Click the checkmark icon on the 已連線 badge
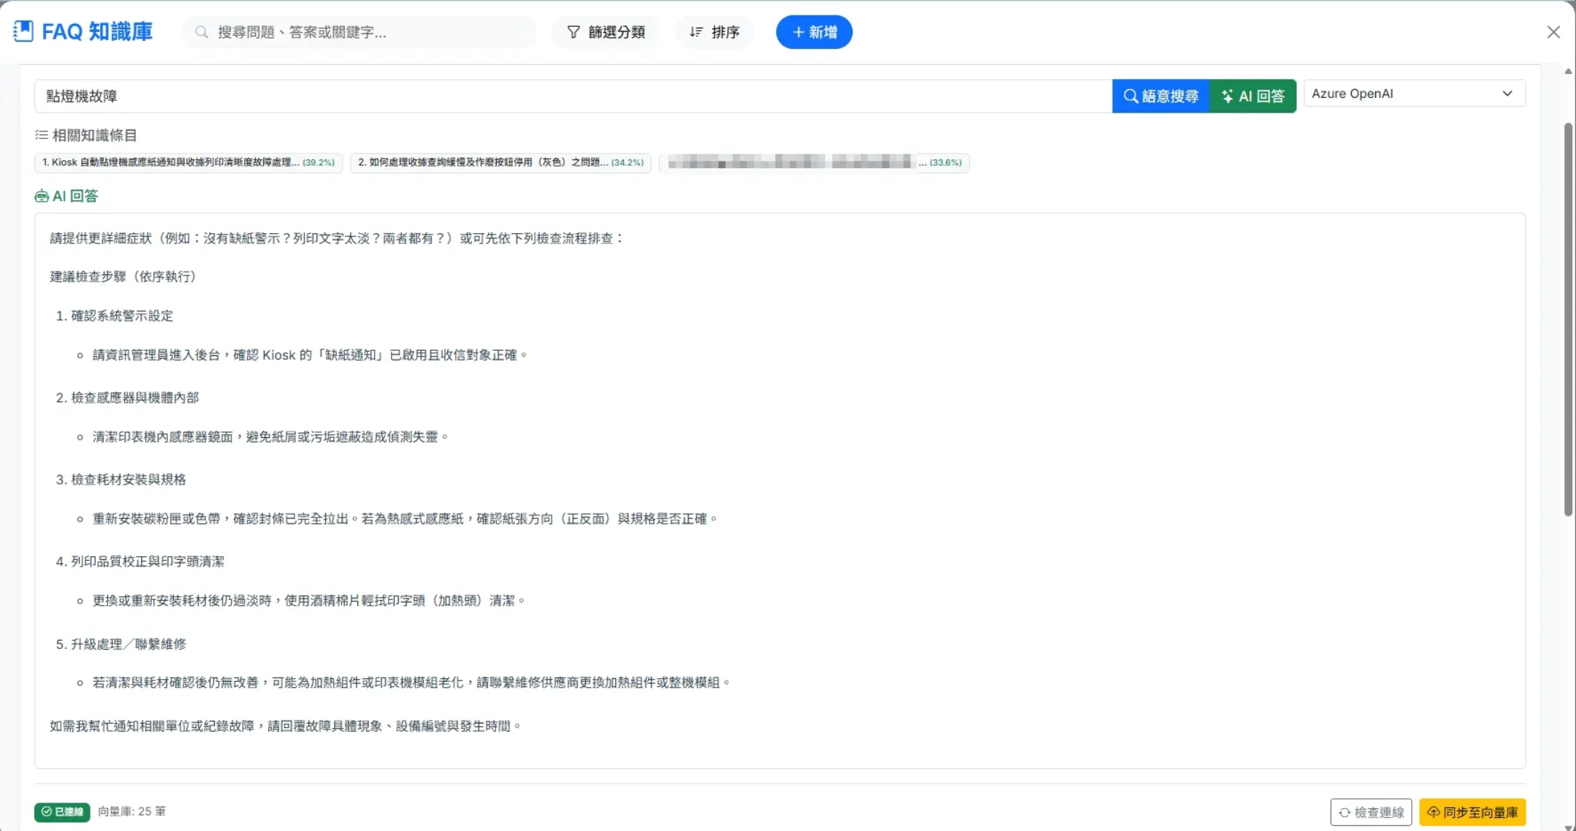The width and height of the screenshot is (1576, 831). (x=46, y=811)
